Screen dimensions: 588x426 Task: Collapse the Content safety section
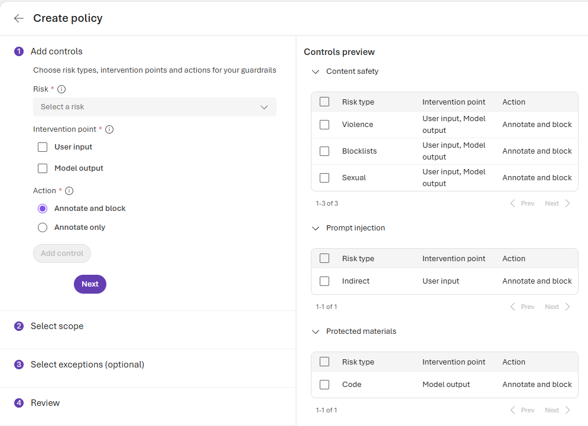[x=316, y=71]
